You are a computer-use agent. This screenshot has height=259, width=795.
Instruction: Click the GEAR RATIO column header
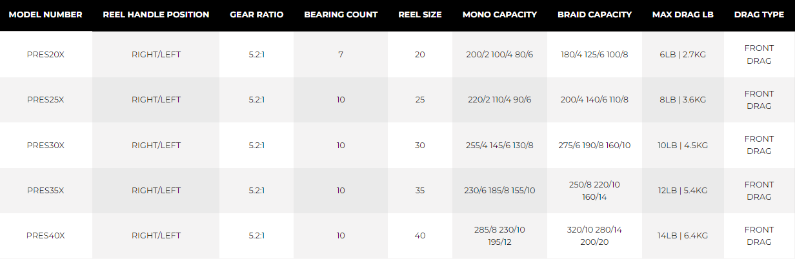(257, 15)
